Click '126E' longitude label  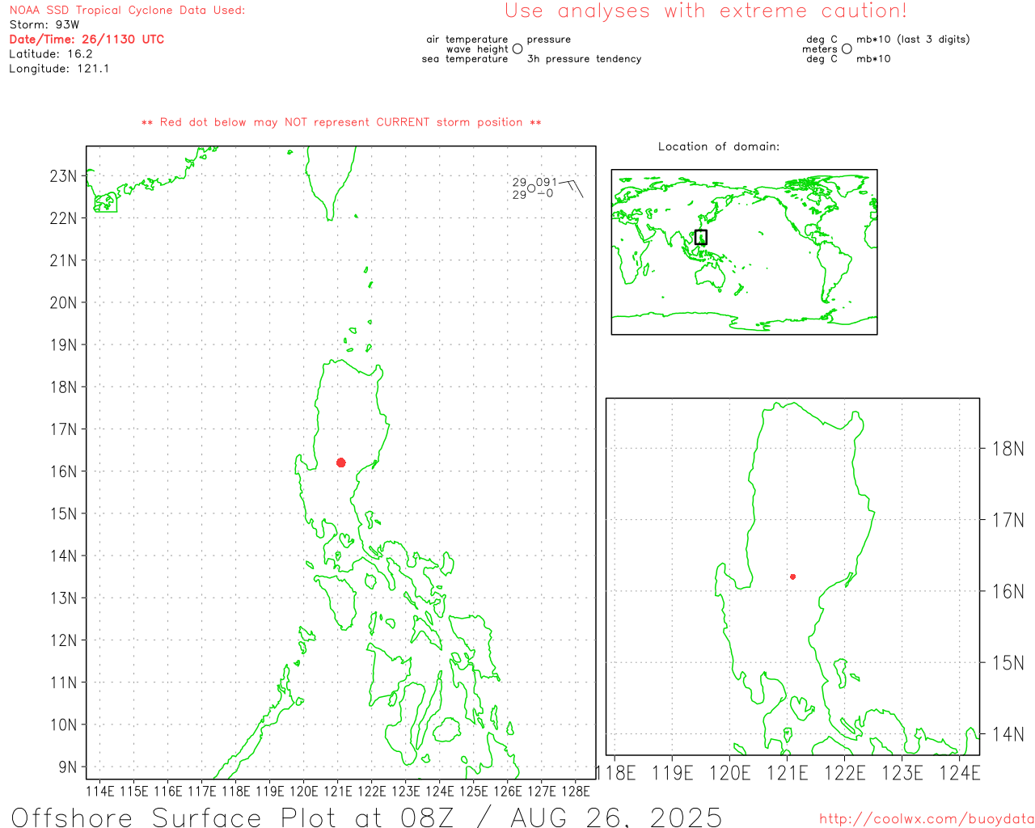point(507,791)
